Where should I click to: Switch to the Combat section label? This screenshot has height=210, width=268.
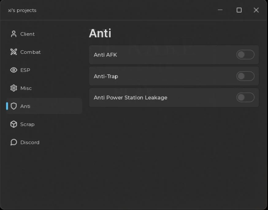[30, 52]
